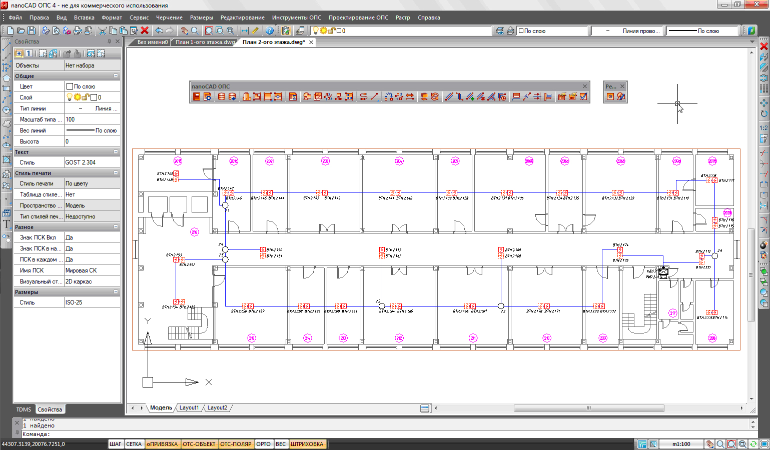The height and width of the screenshot is (450, 770).
Task: Click the add cable trace plus icon
Action: pyautogui.click(x=470, y=96)
